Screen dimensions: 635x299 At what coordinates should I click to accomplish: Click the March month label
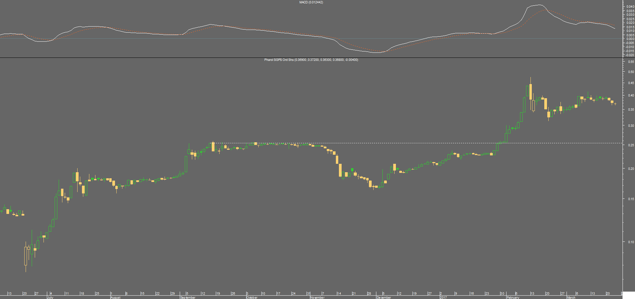click(x=571, y=297)
